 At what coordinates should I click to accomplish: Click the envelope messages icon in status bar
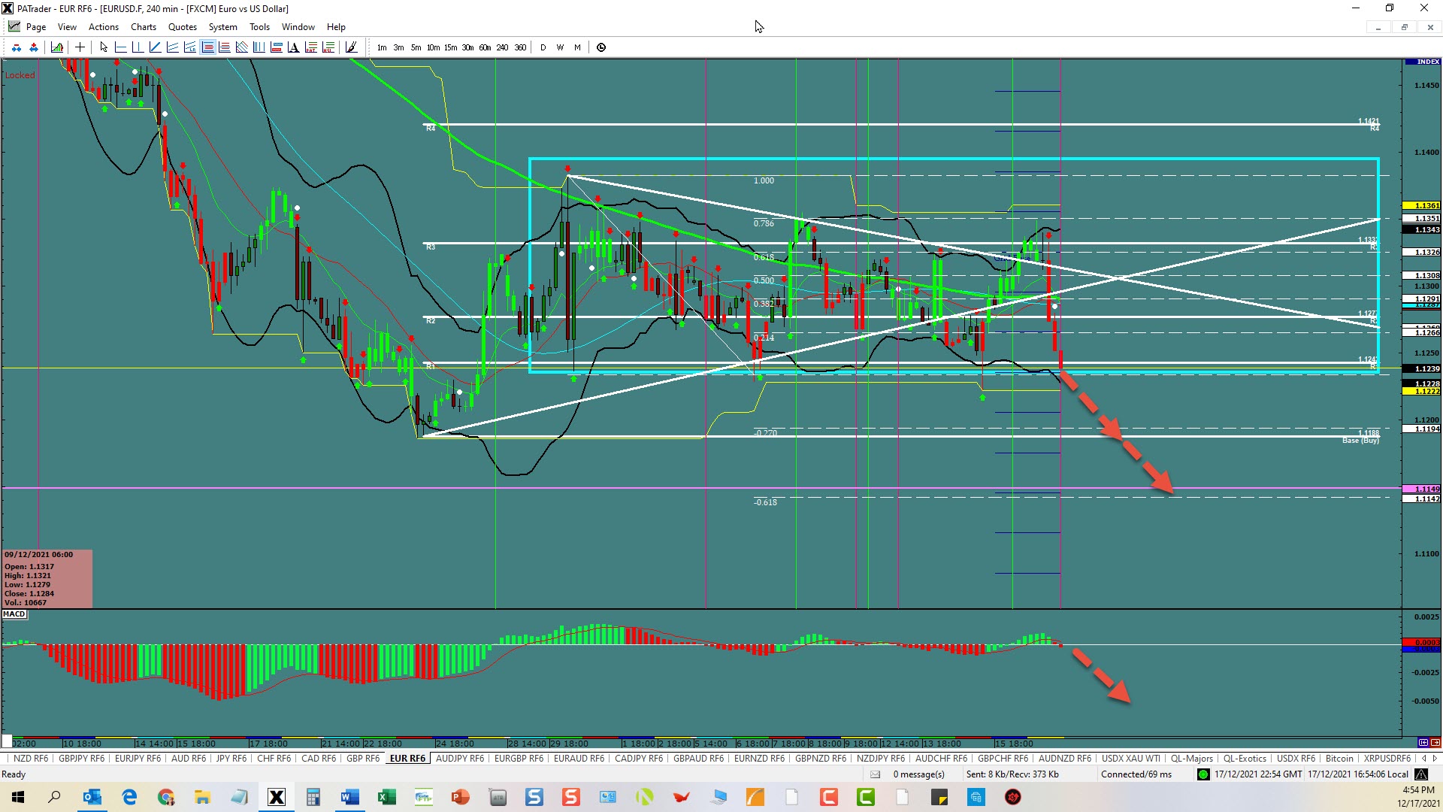[875, 774]
